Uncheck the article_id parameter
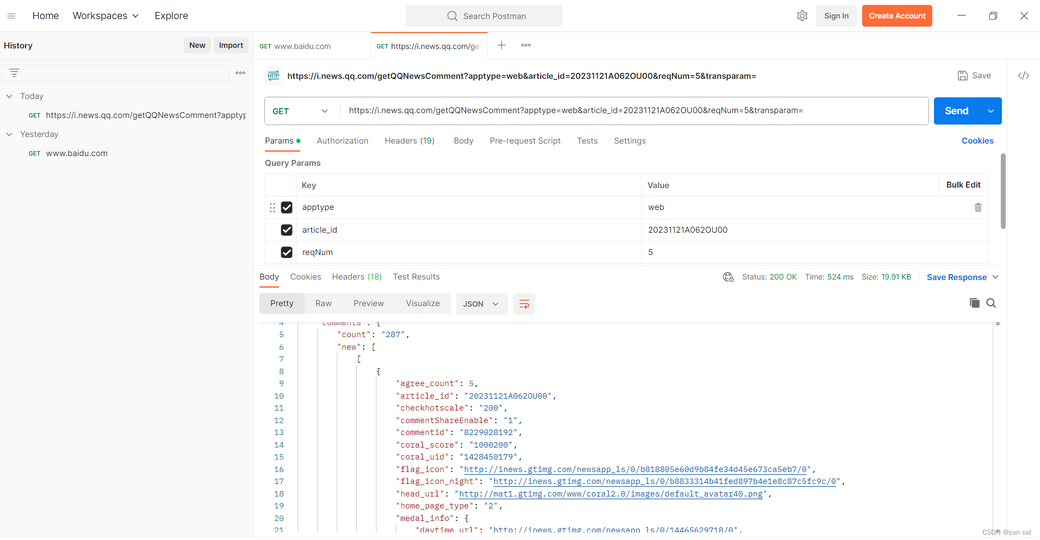Screen dimensions: 1040x540 [287, 230]
